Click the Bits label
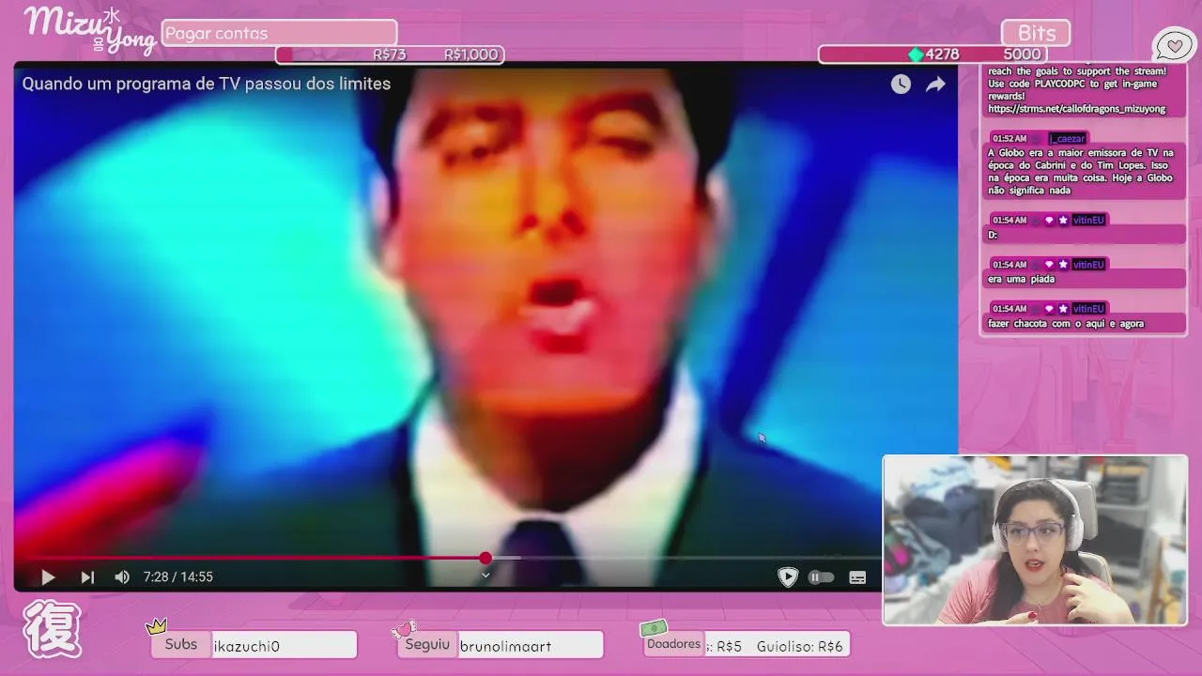The height and width of the screenshot is (676, 1202). 1036,33
